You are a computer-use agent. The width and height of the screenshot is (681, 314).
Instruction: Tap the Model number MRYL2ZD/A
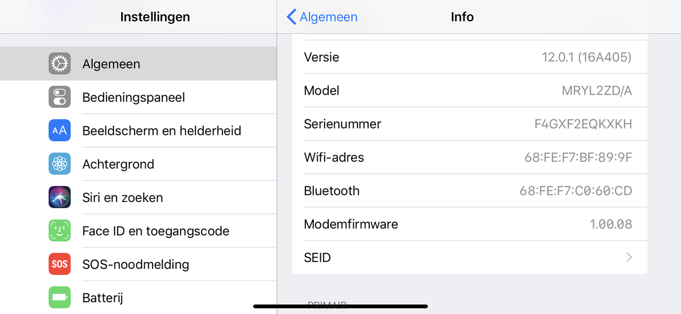(x=597, y=91)
